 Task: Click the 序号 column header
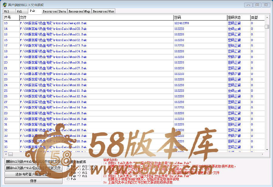click(x=11, y=18)
